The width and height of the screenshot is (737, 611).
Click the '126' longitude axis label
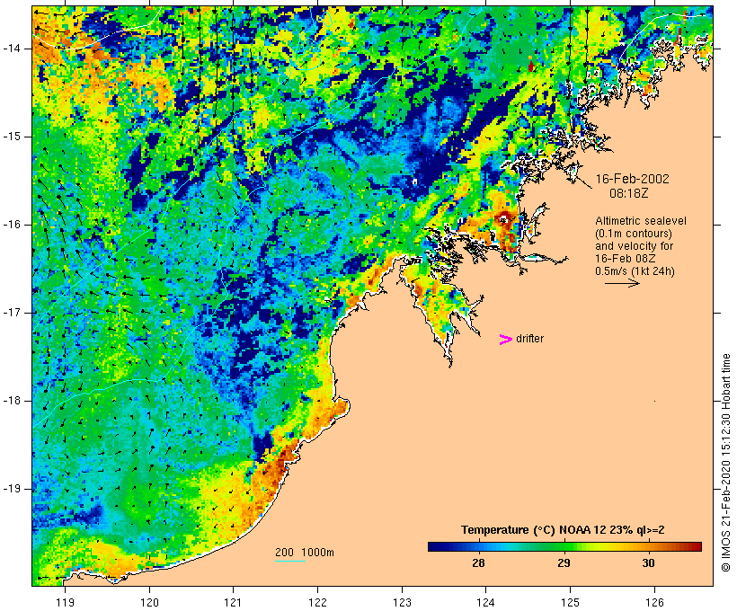[x=654, y=603]
